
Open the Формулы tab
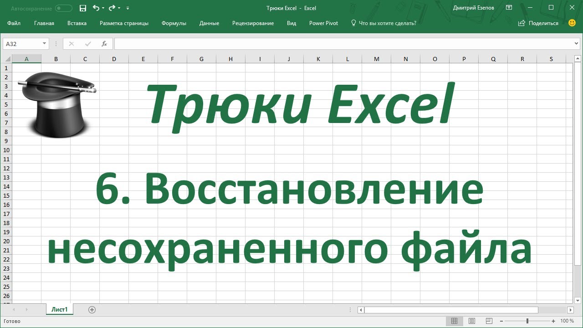(174, 23)
